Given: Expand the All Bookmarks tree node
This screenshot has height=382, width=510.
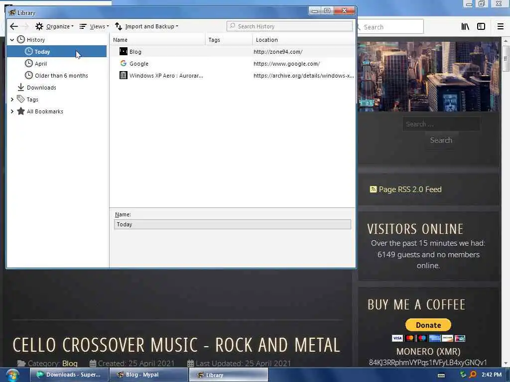Looking at the screenshot, I should [12, 111].
